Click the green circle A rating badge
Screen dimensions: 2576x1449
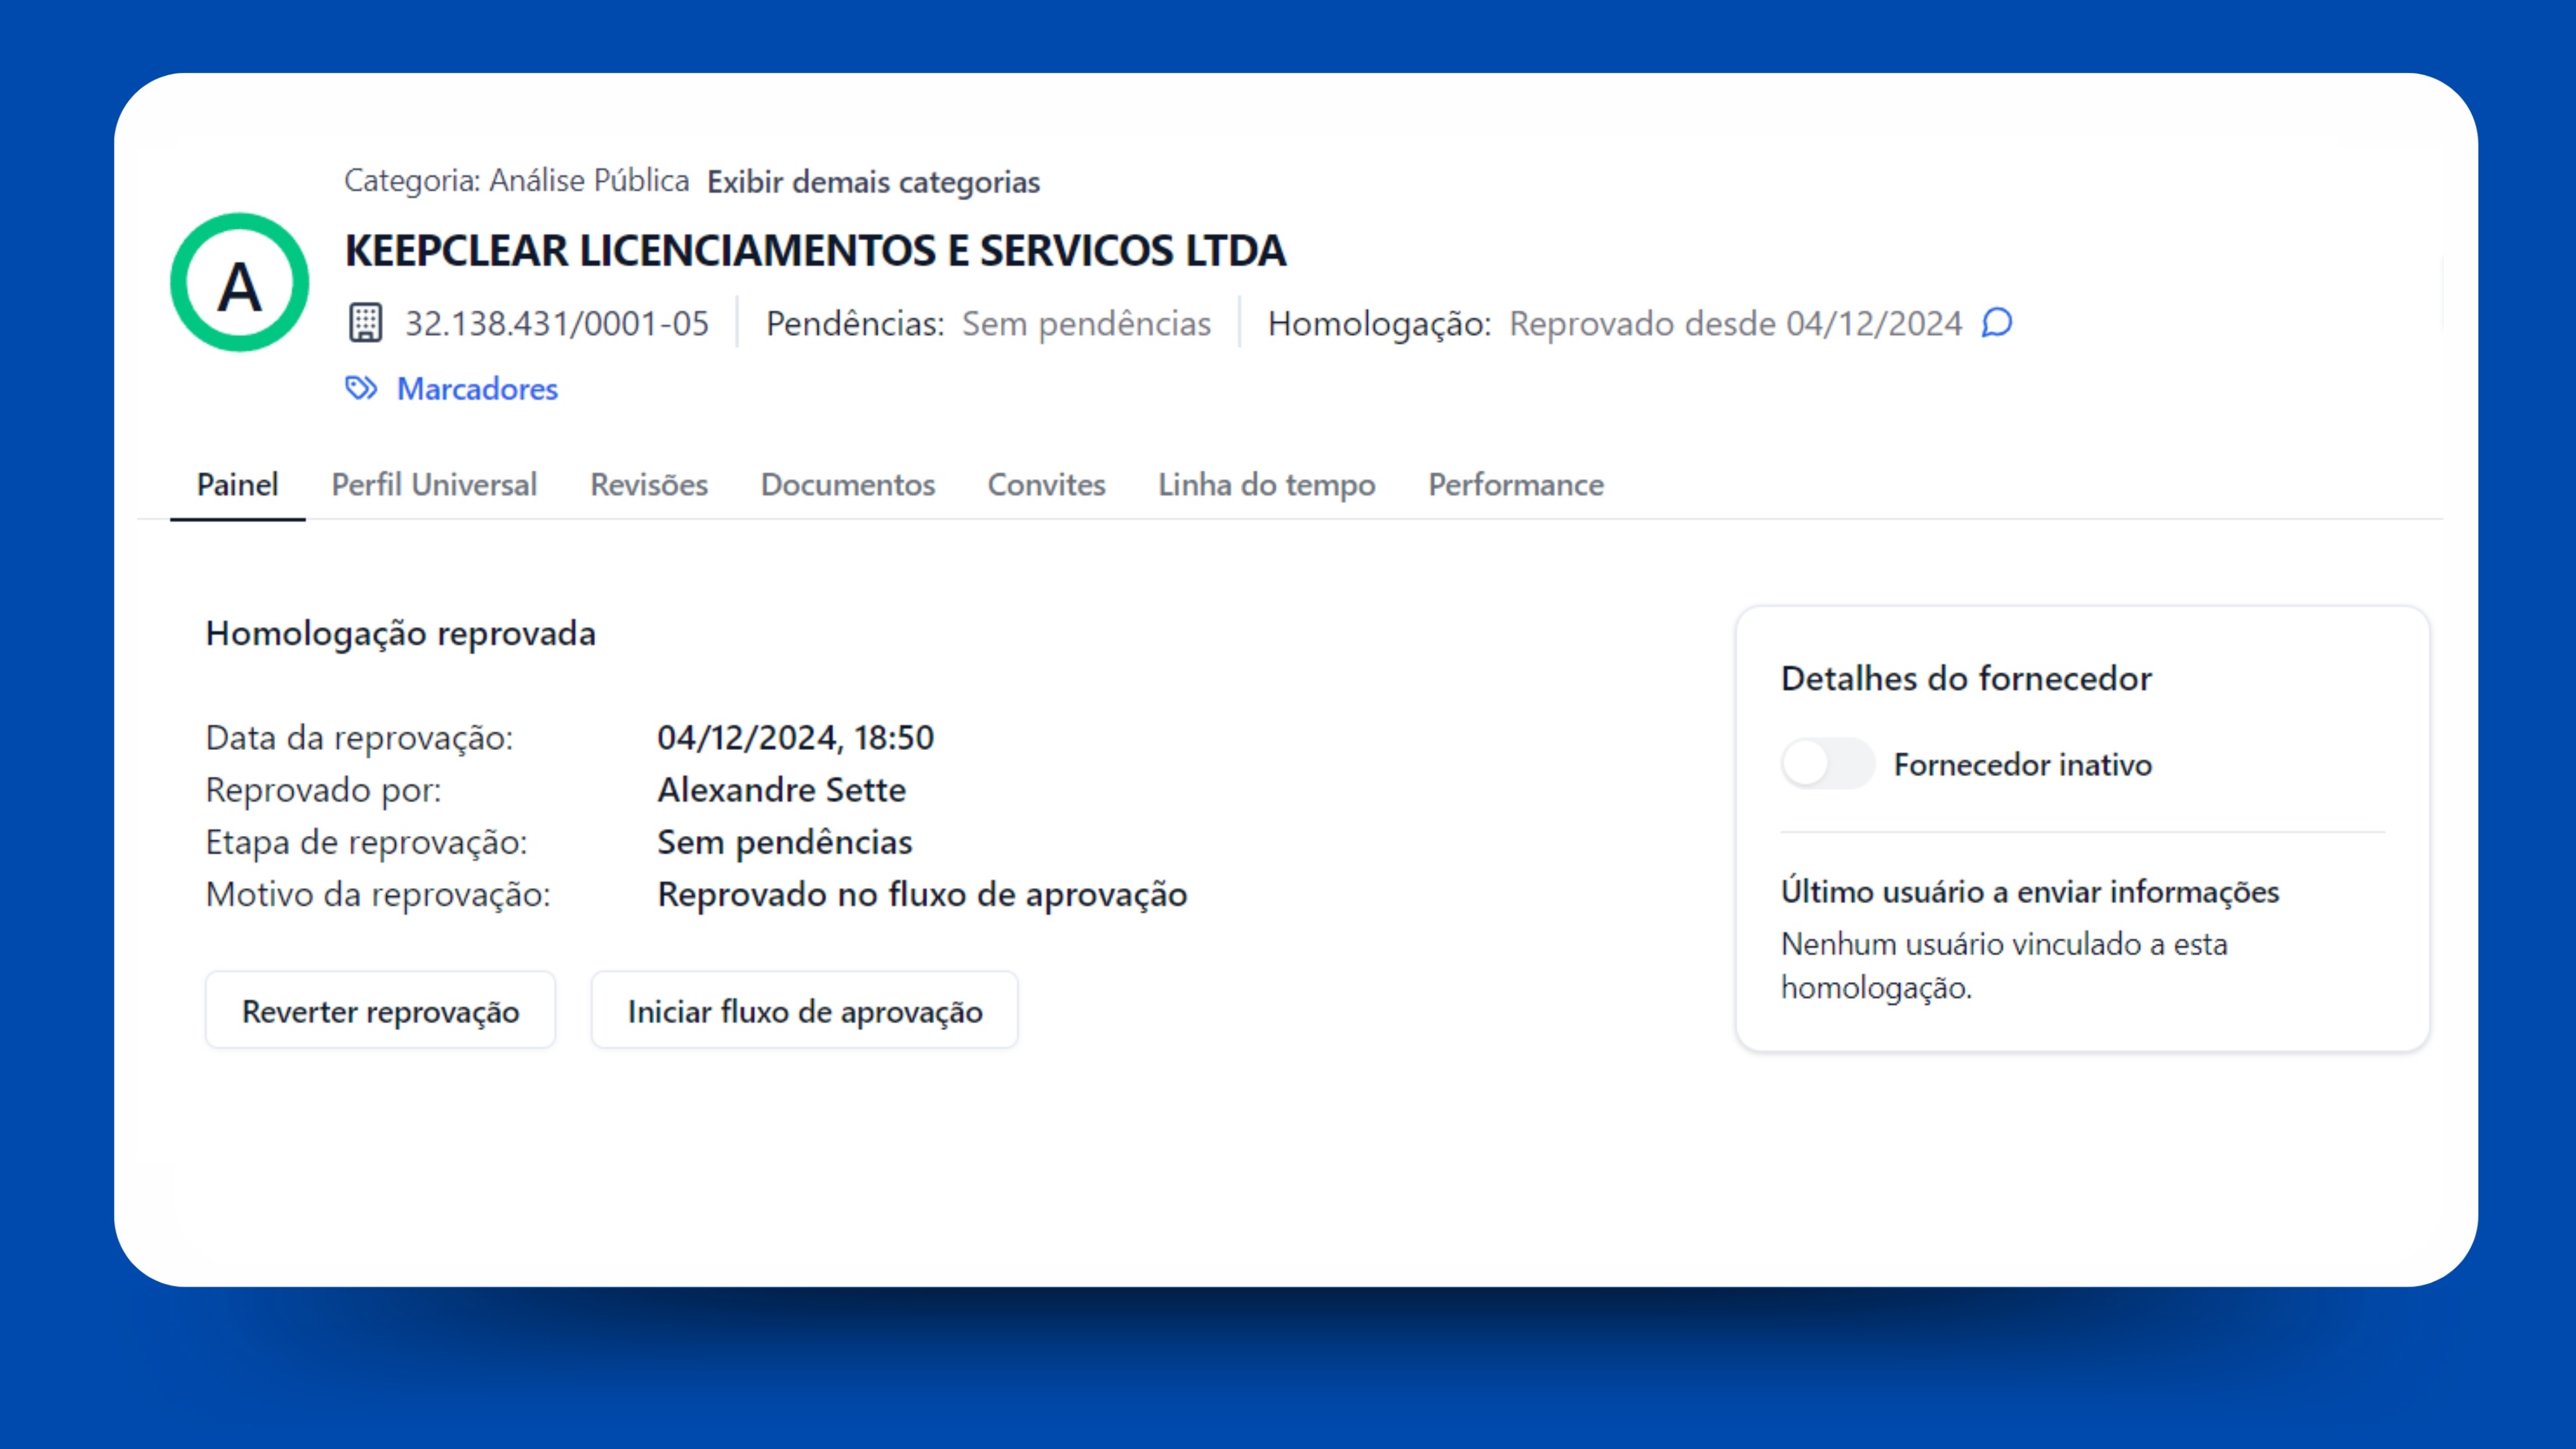tap(240, 282)
